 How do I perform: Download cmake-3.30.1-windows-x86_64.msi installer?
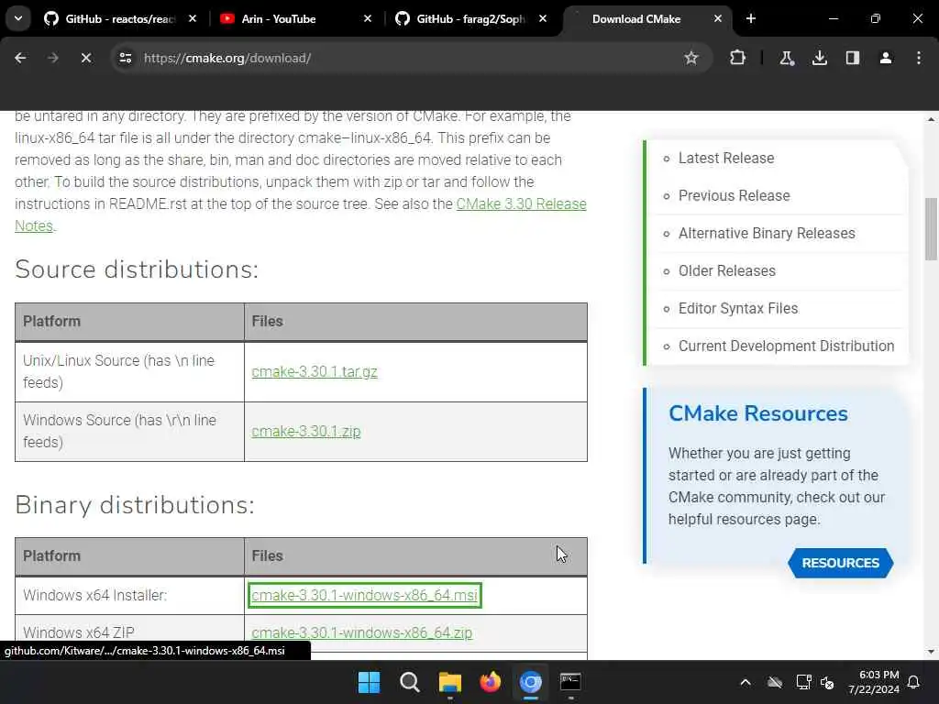[364, 596]
